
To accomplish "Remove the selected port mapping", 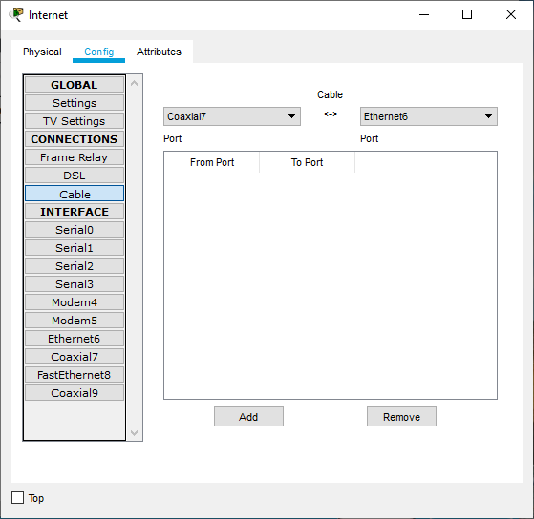I will coord(401,417).
